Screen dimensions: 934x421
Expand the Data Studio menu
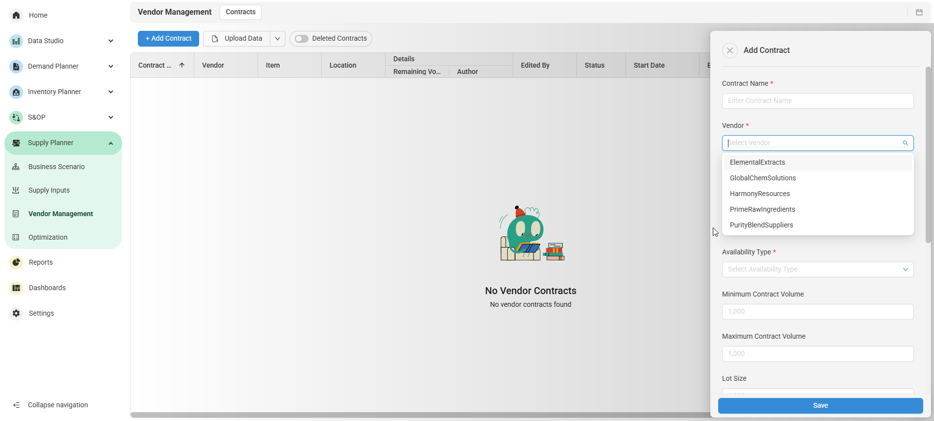pos(110,41)
